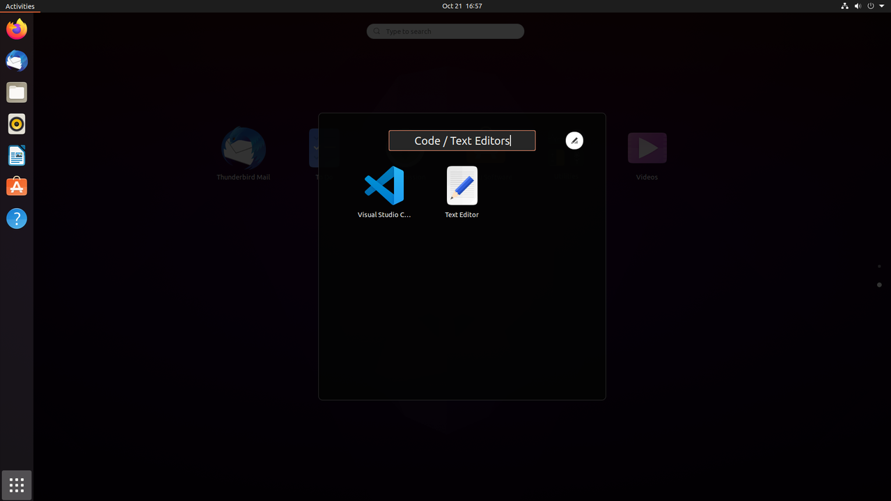
Task: Click the Activities button in top bar
Action: pos(19,6)
